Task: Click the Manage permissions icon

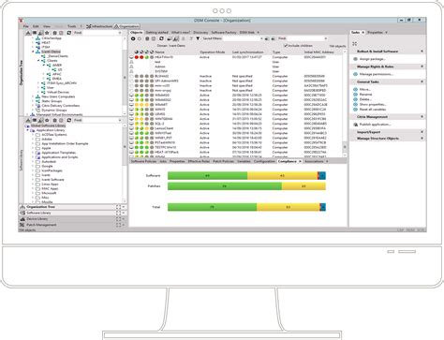Action: tap(355, 74)
